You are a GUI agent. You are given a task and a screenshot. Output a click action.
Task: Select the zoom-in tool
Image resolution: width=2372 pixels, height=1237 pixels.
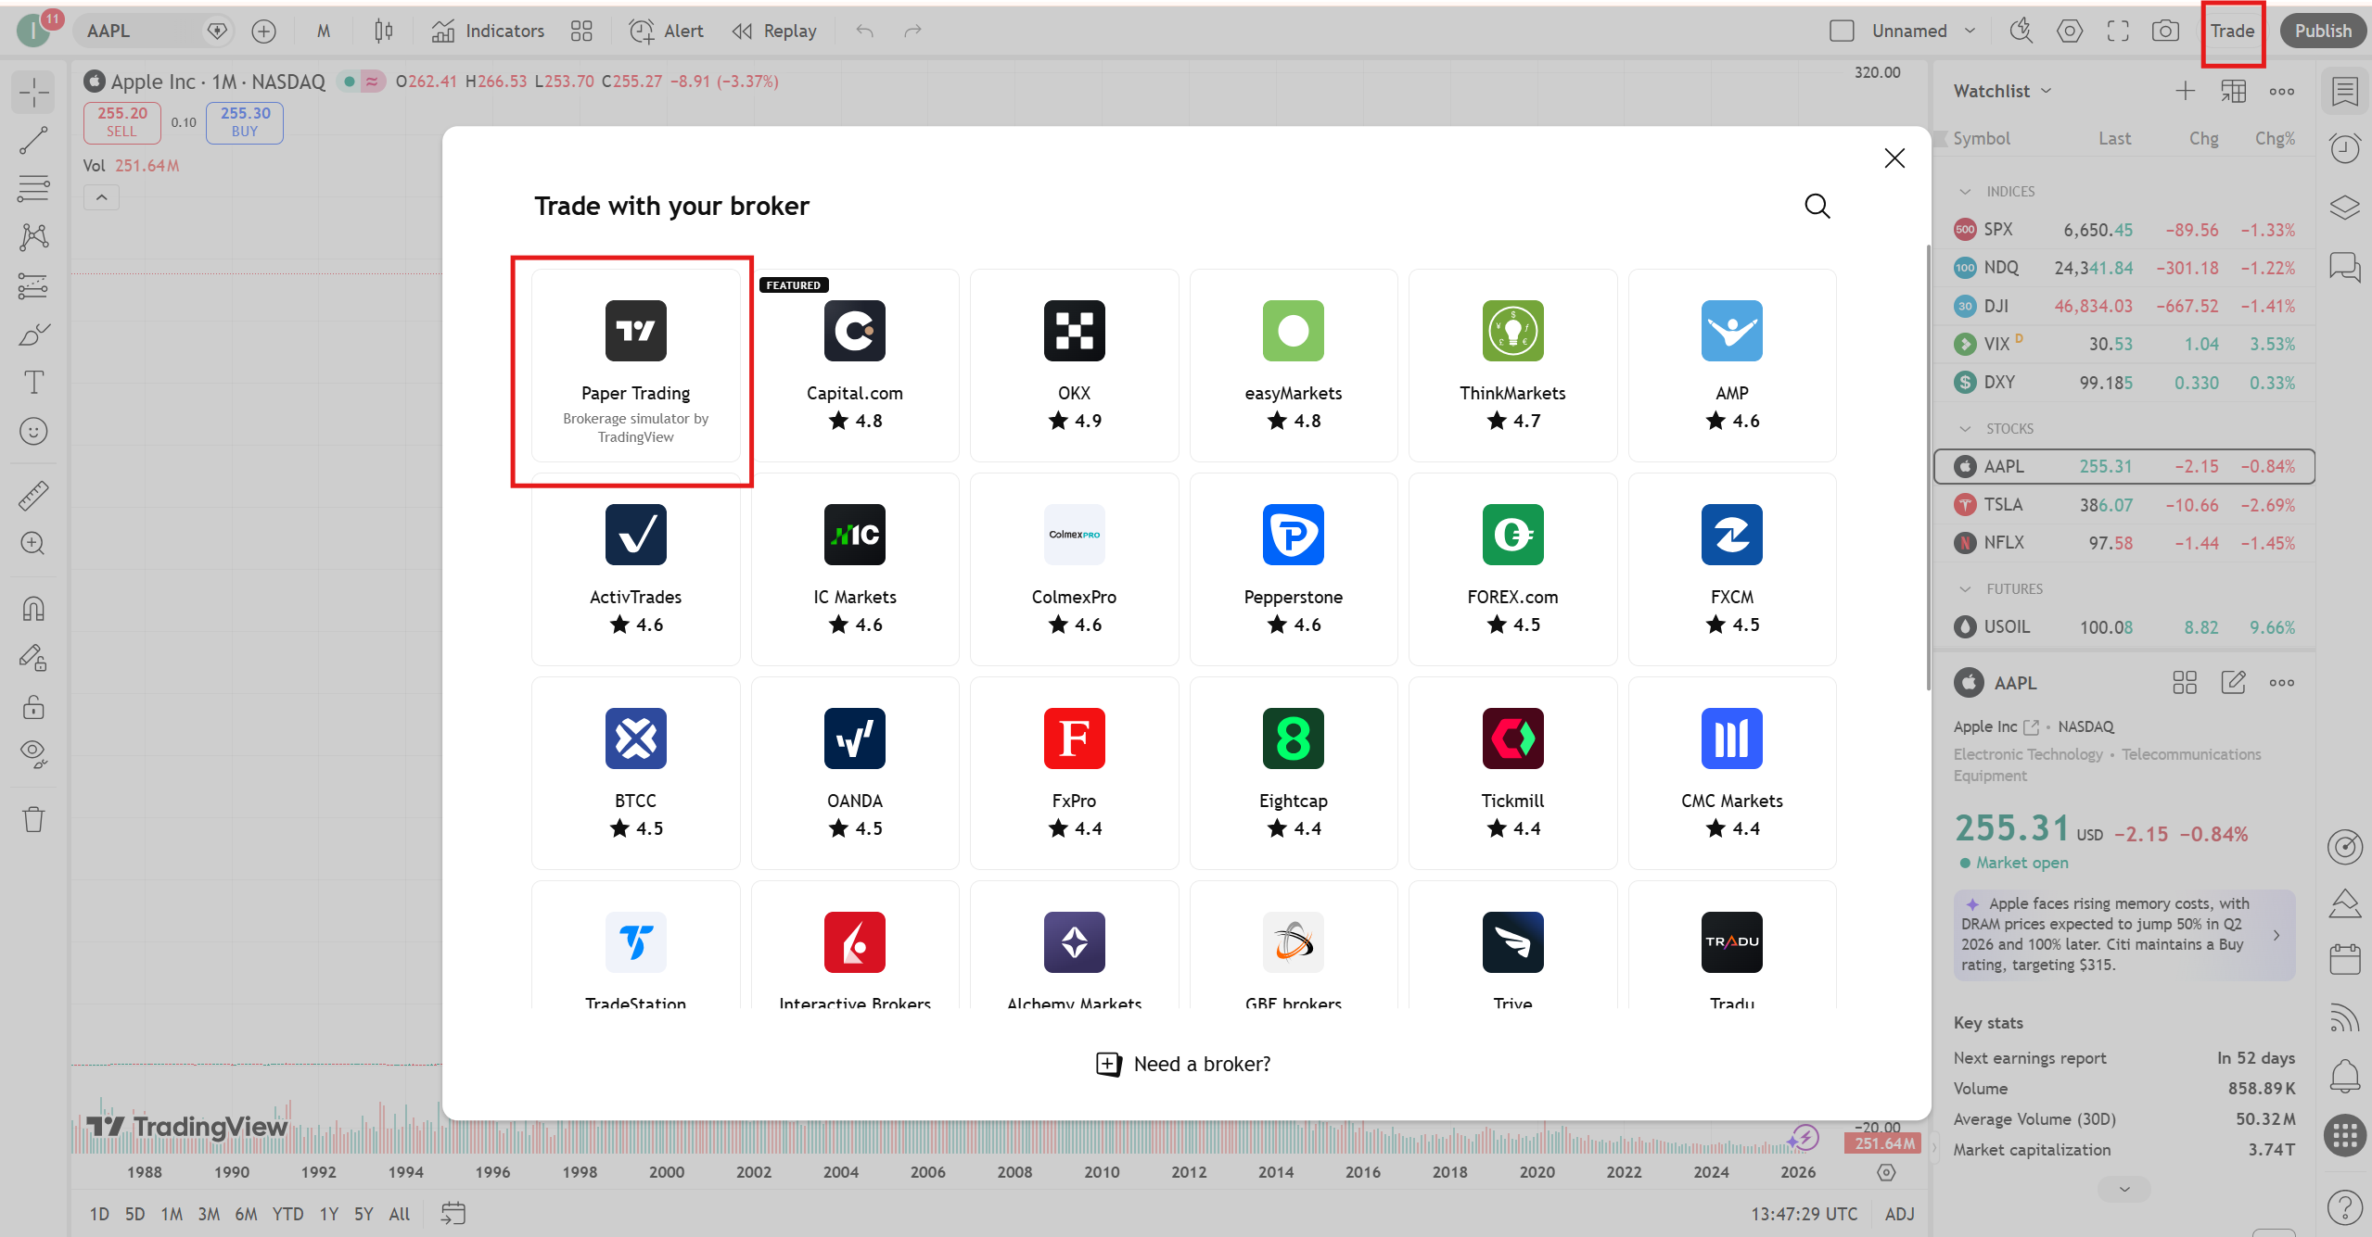33,543
